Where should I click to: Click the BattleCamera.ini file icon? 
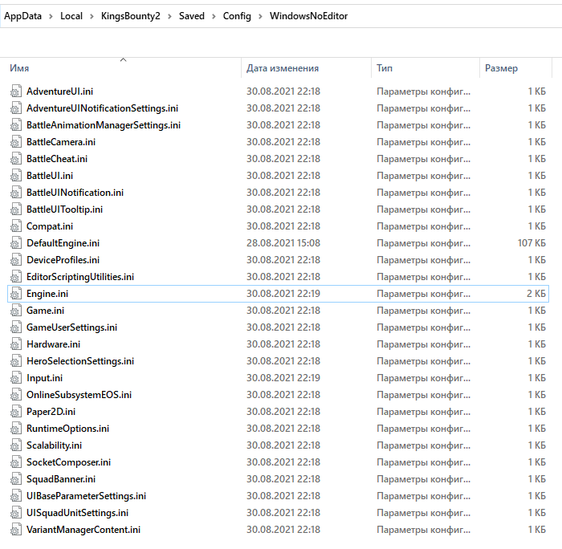click(15, 142)
